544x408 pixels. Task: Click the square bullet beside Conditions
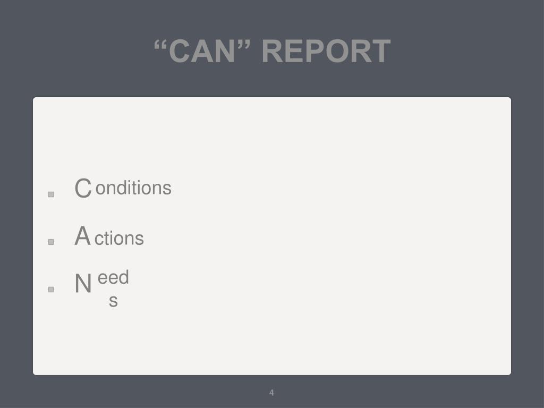coord(51,194)
